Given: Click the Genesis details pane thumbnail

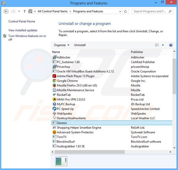Looking at the screenshot, I should click(x=61, y=161).
